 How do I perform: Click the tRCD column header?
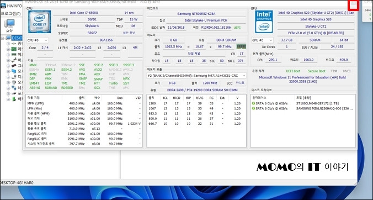(x=176, y=98)
